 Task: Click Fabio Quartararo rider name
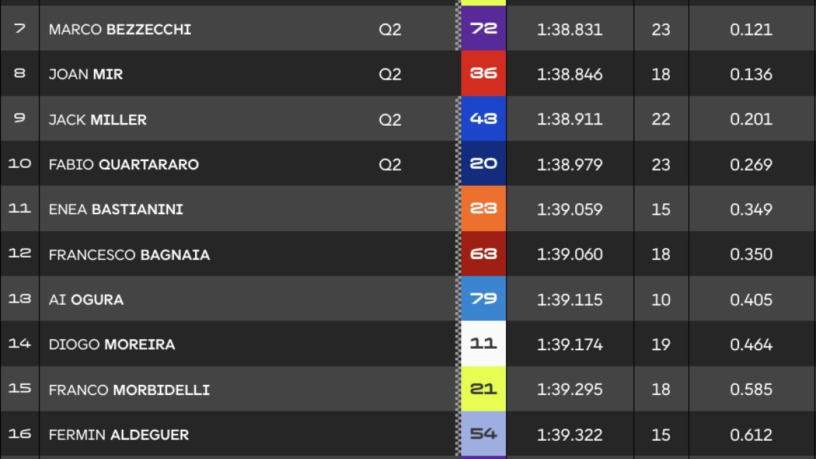(124, 165)
